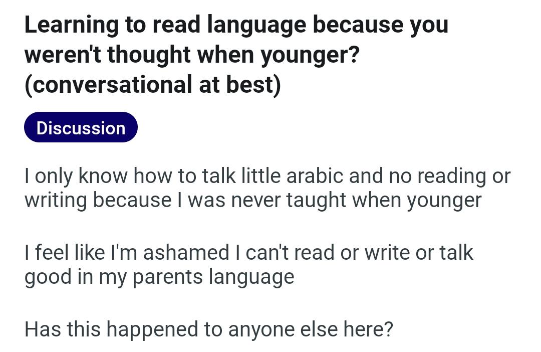541x352 pixels.
Task: Click the word "writing" starting the second body line
Action: coord(56,201)
